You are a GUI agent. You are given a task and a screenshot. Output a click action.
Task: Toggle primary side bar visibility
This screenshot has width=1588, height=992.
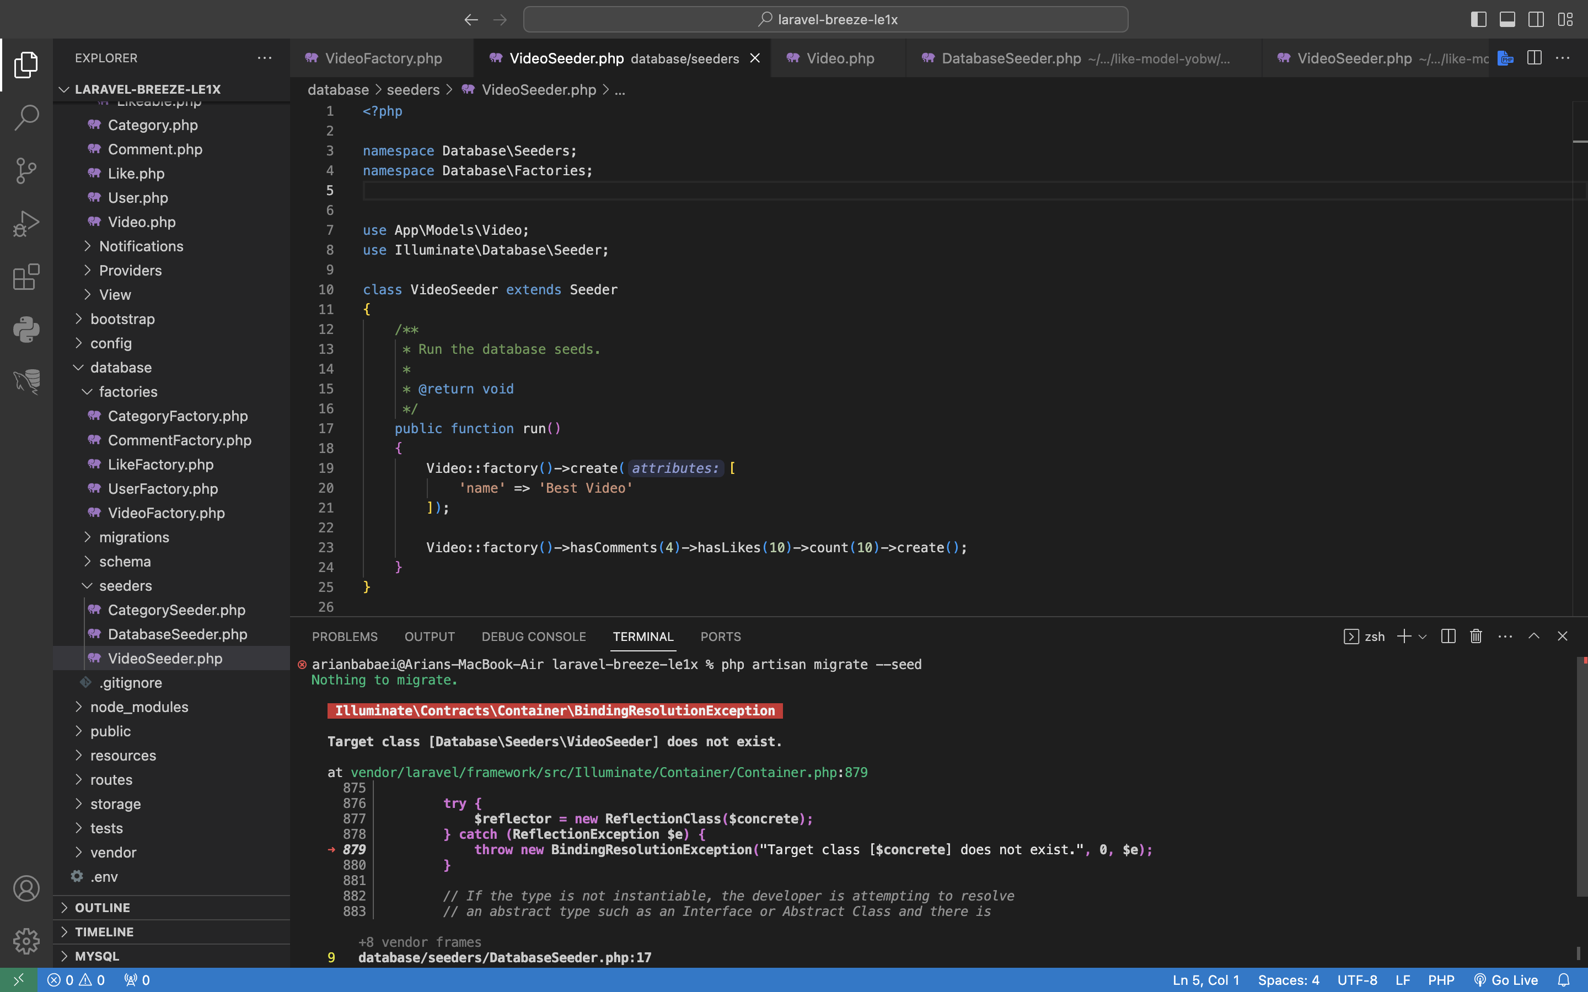(x=1478, y=20)
